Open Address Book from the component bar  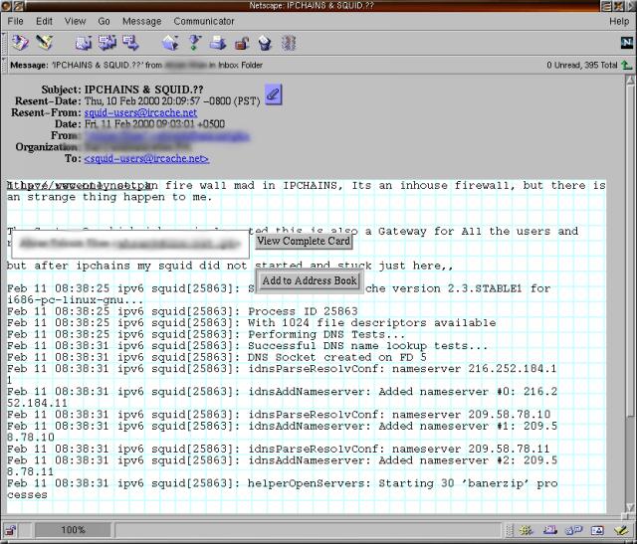597,530
